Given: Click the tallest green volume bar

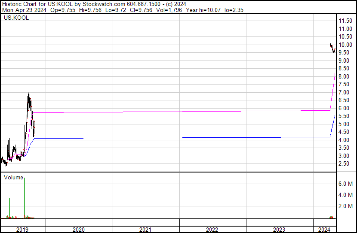Looking at the screenshot, I should 25,197.
